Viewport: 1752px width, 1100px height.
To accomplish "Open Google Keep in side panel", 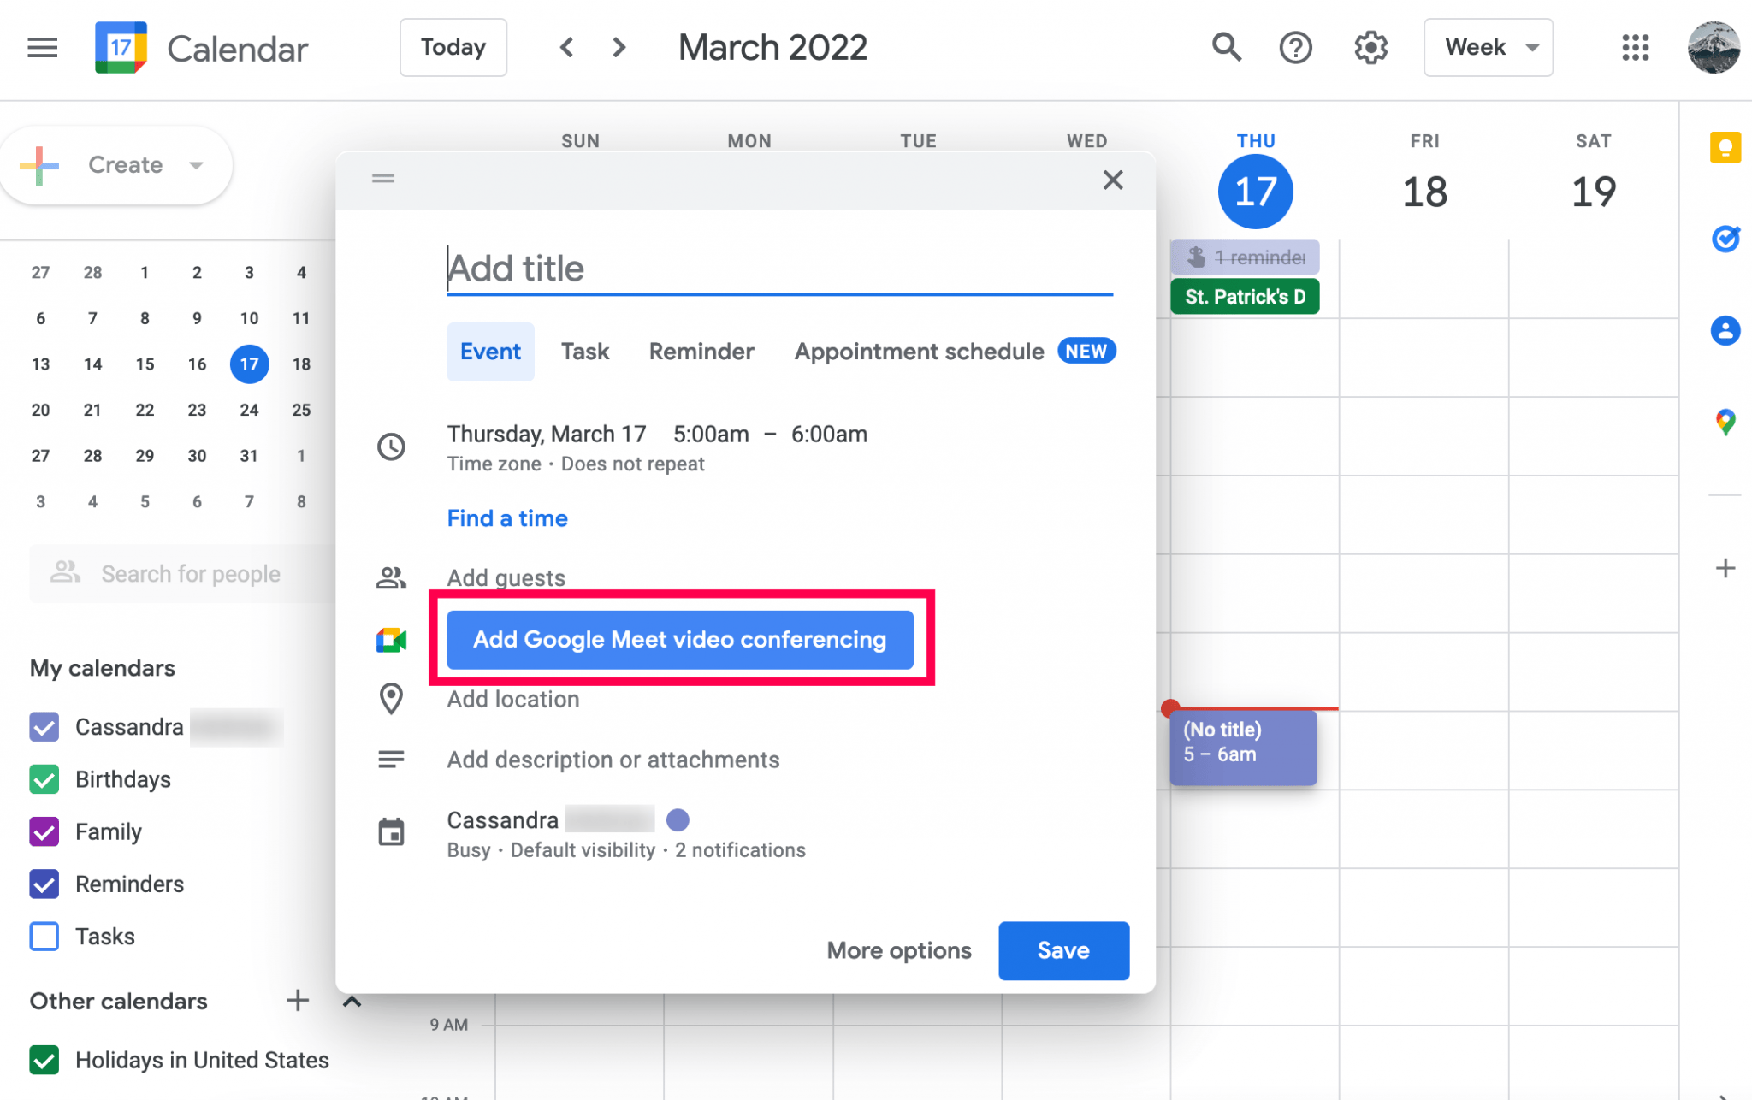I will click(1725, 147).
